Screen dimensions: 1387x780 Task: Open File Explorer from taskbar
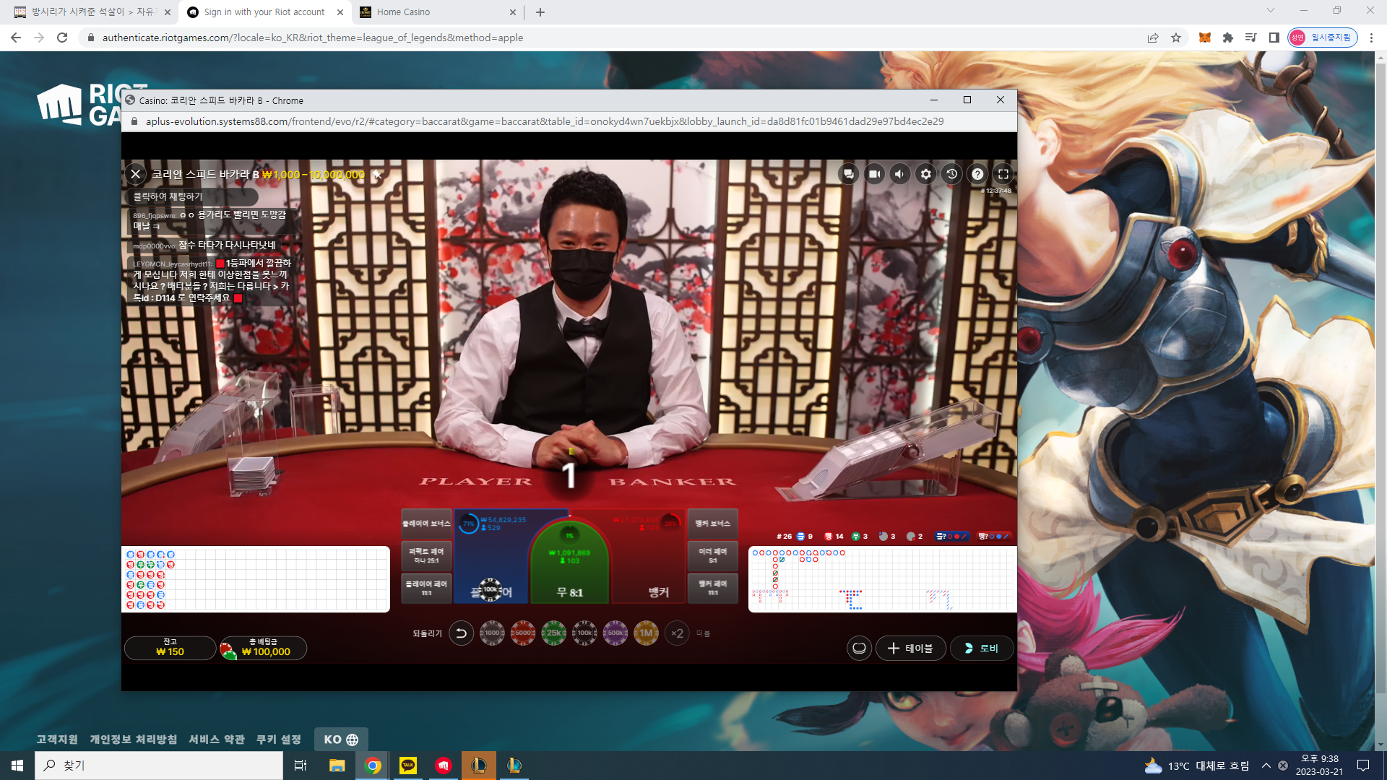337,766
